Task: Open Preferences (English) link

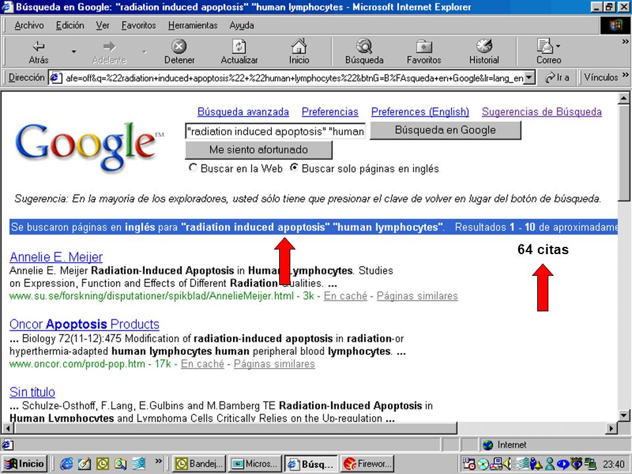Action: (x=420, y=112)
